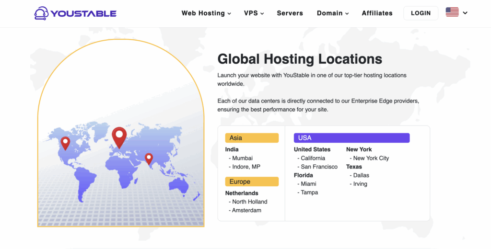Image resolution: width=491 pixels, height=249 pixels.
Task: Click the India map pin
Action: (149, 158)
